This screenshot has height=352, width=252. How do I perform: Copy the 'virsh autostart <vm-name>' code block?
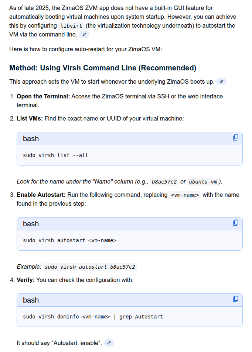pyautogui.click(x=235, y=223)
